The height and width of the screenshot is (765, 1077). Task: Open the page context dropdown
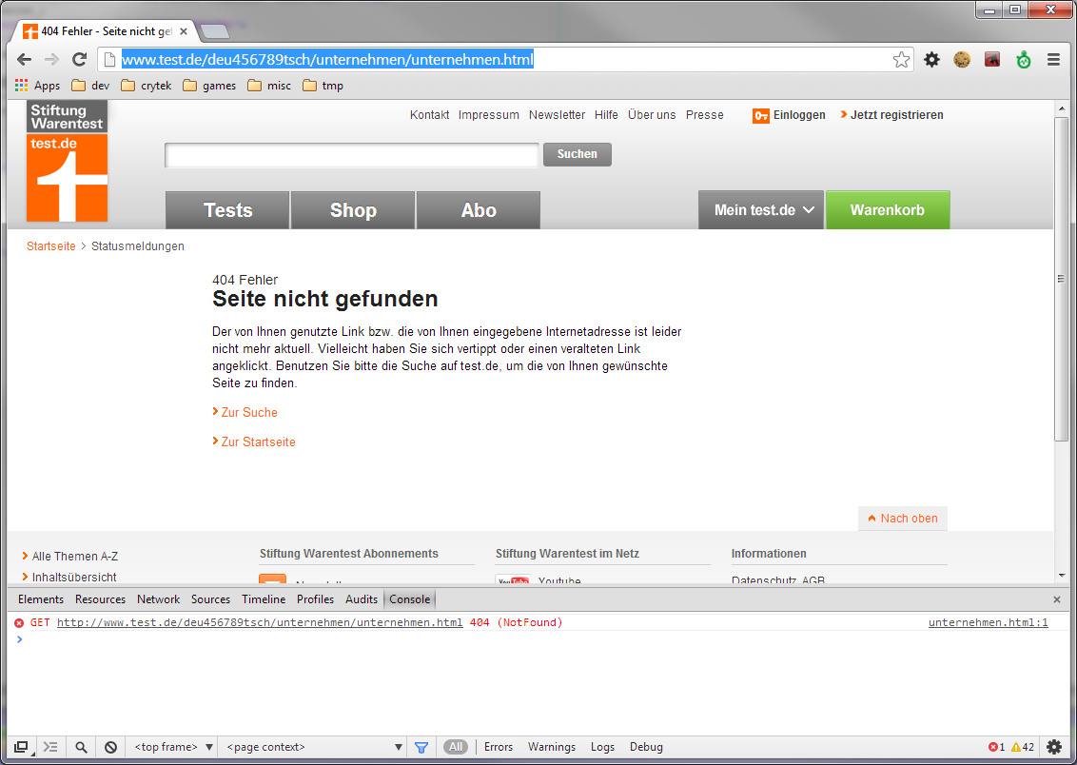click(x=314, y=748)
